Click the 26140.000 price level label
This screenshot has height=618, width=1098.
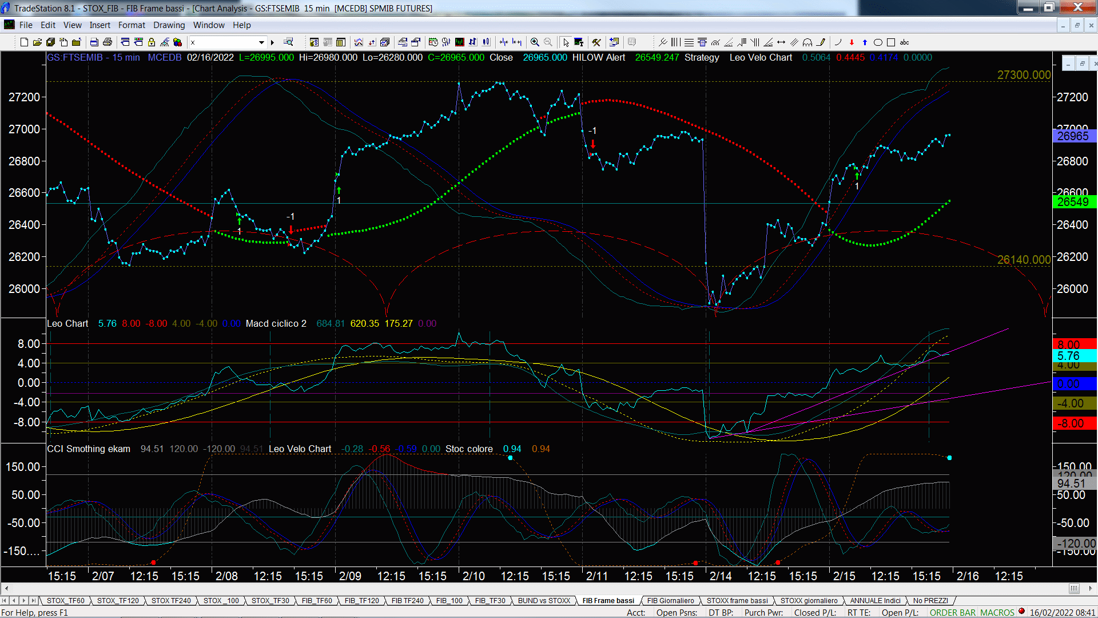coord(1024,260)
